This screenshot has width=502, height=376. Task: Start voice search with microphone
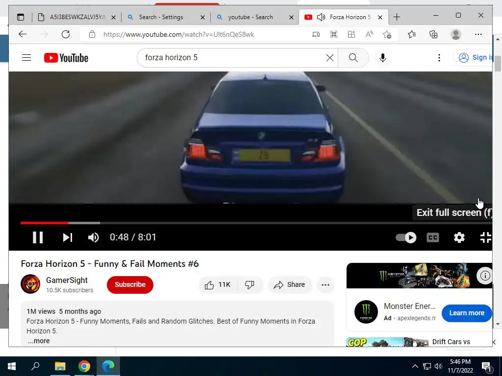tap(382, 58)
